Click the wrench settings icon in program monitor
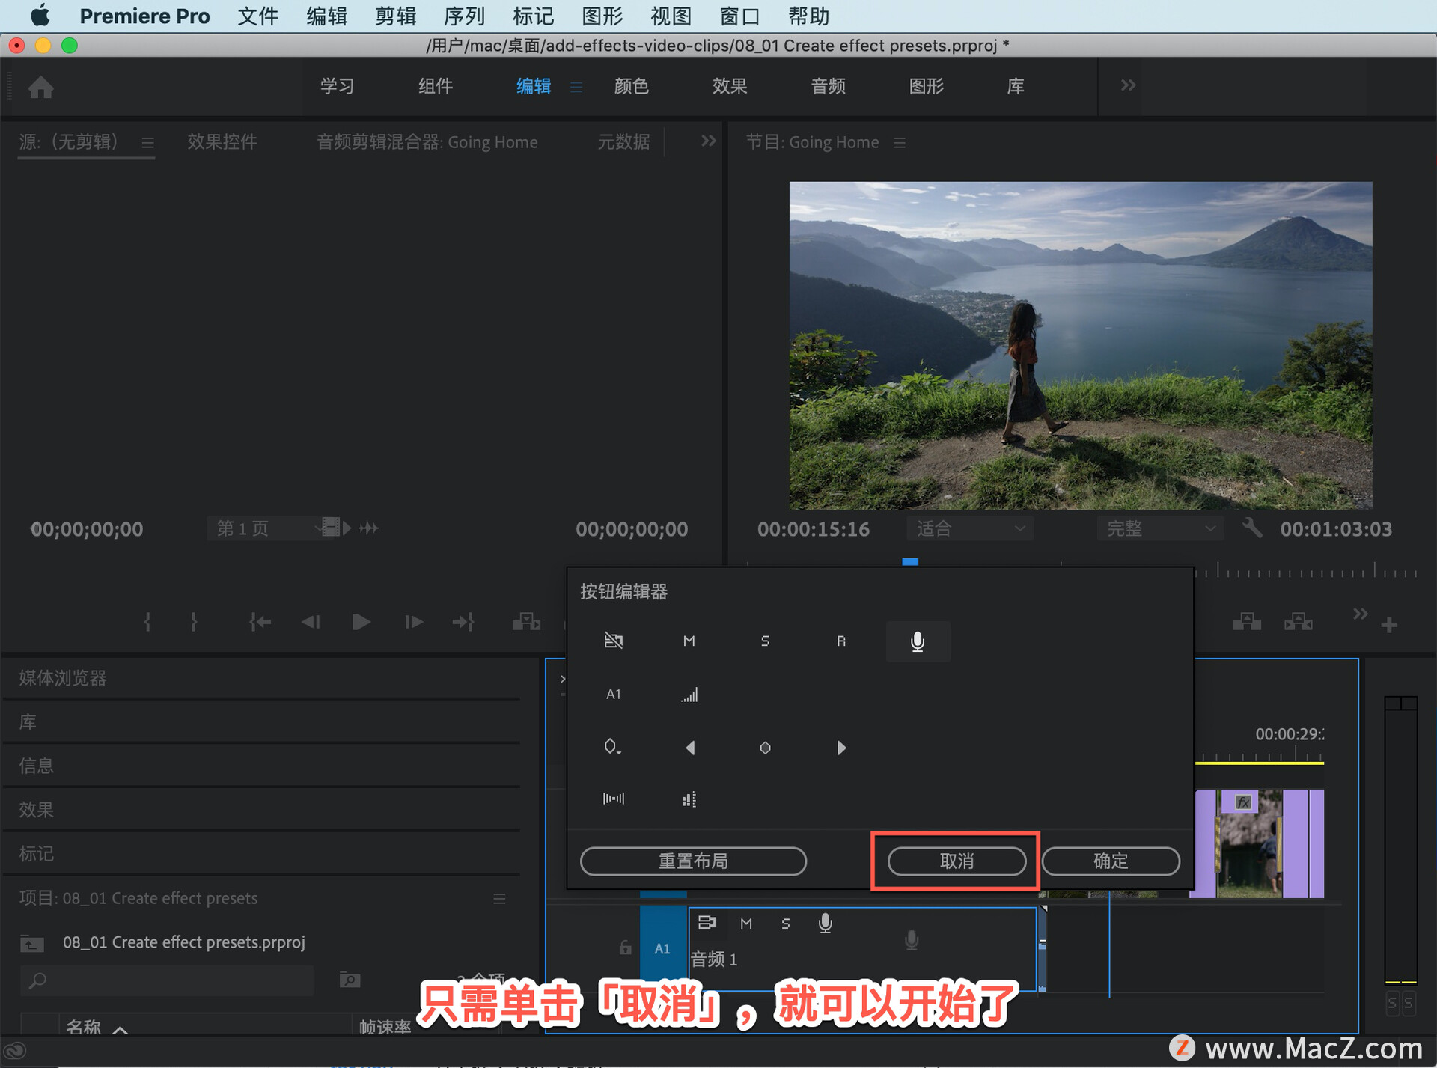 coord(1251,528)
